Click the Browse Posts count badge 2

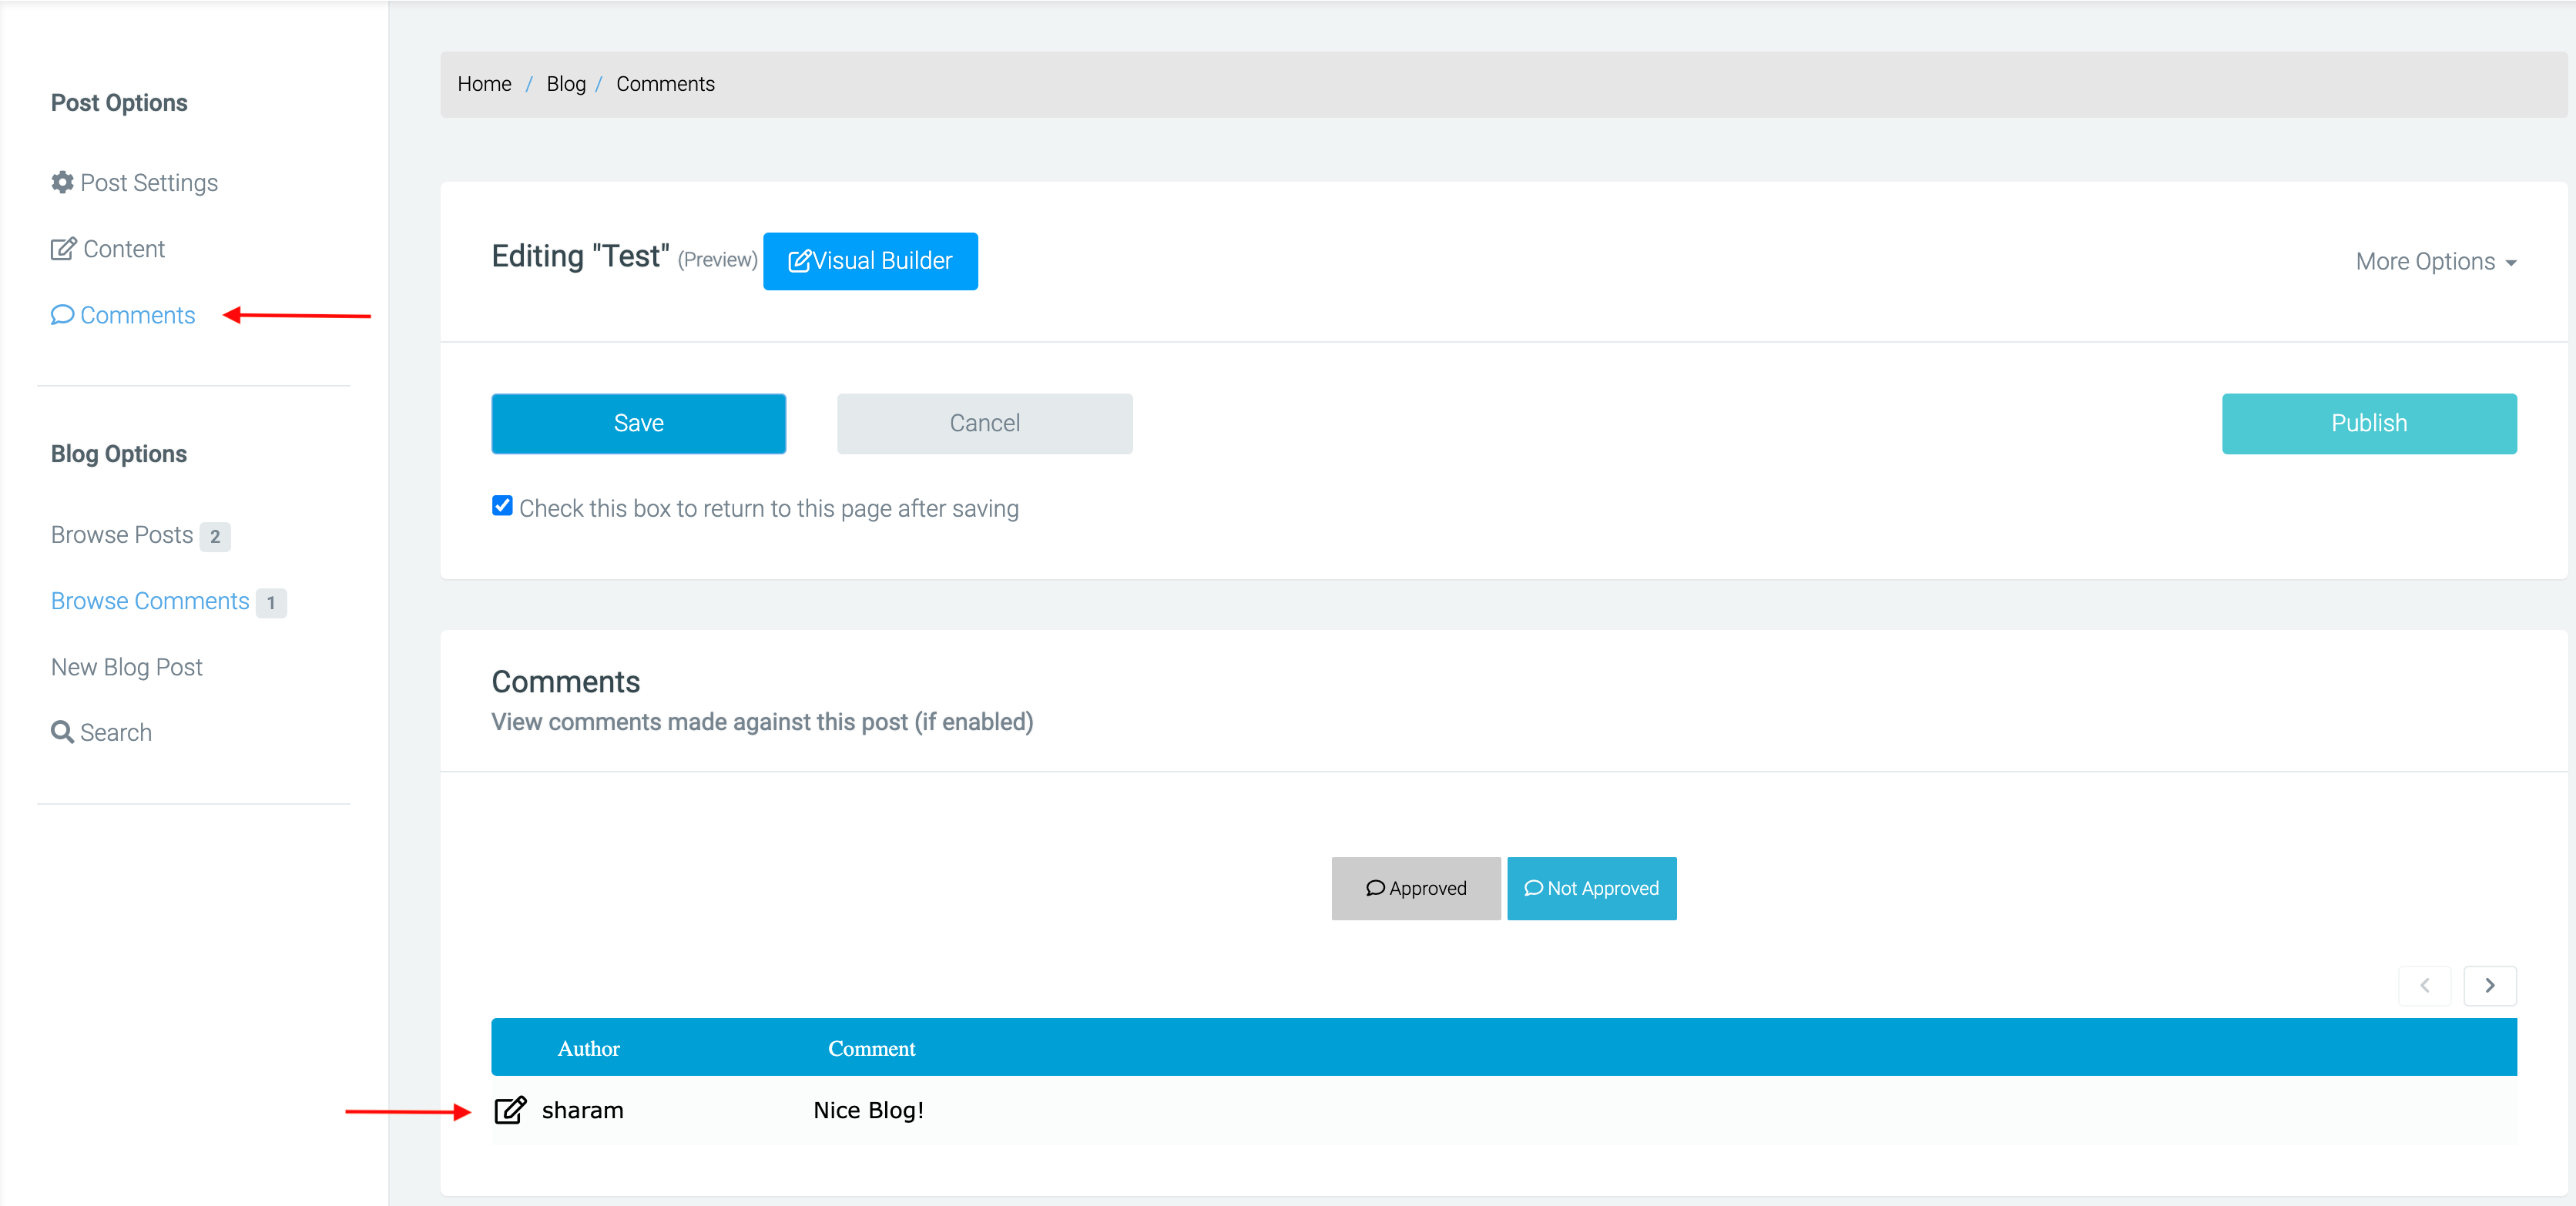pyautogui.click(x=215, y=536)
